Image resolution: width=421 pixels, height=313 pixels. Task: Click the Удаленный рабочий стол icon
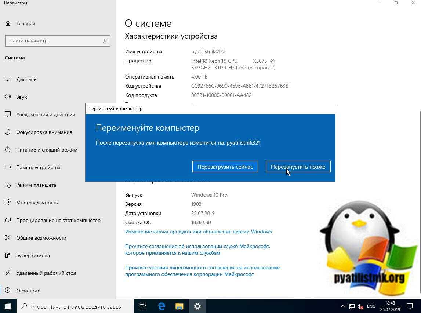[8, 273]
